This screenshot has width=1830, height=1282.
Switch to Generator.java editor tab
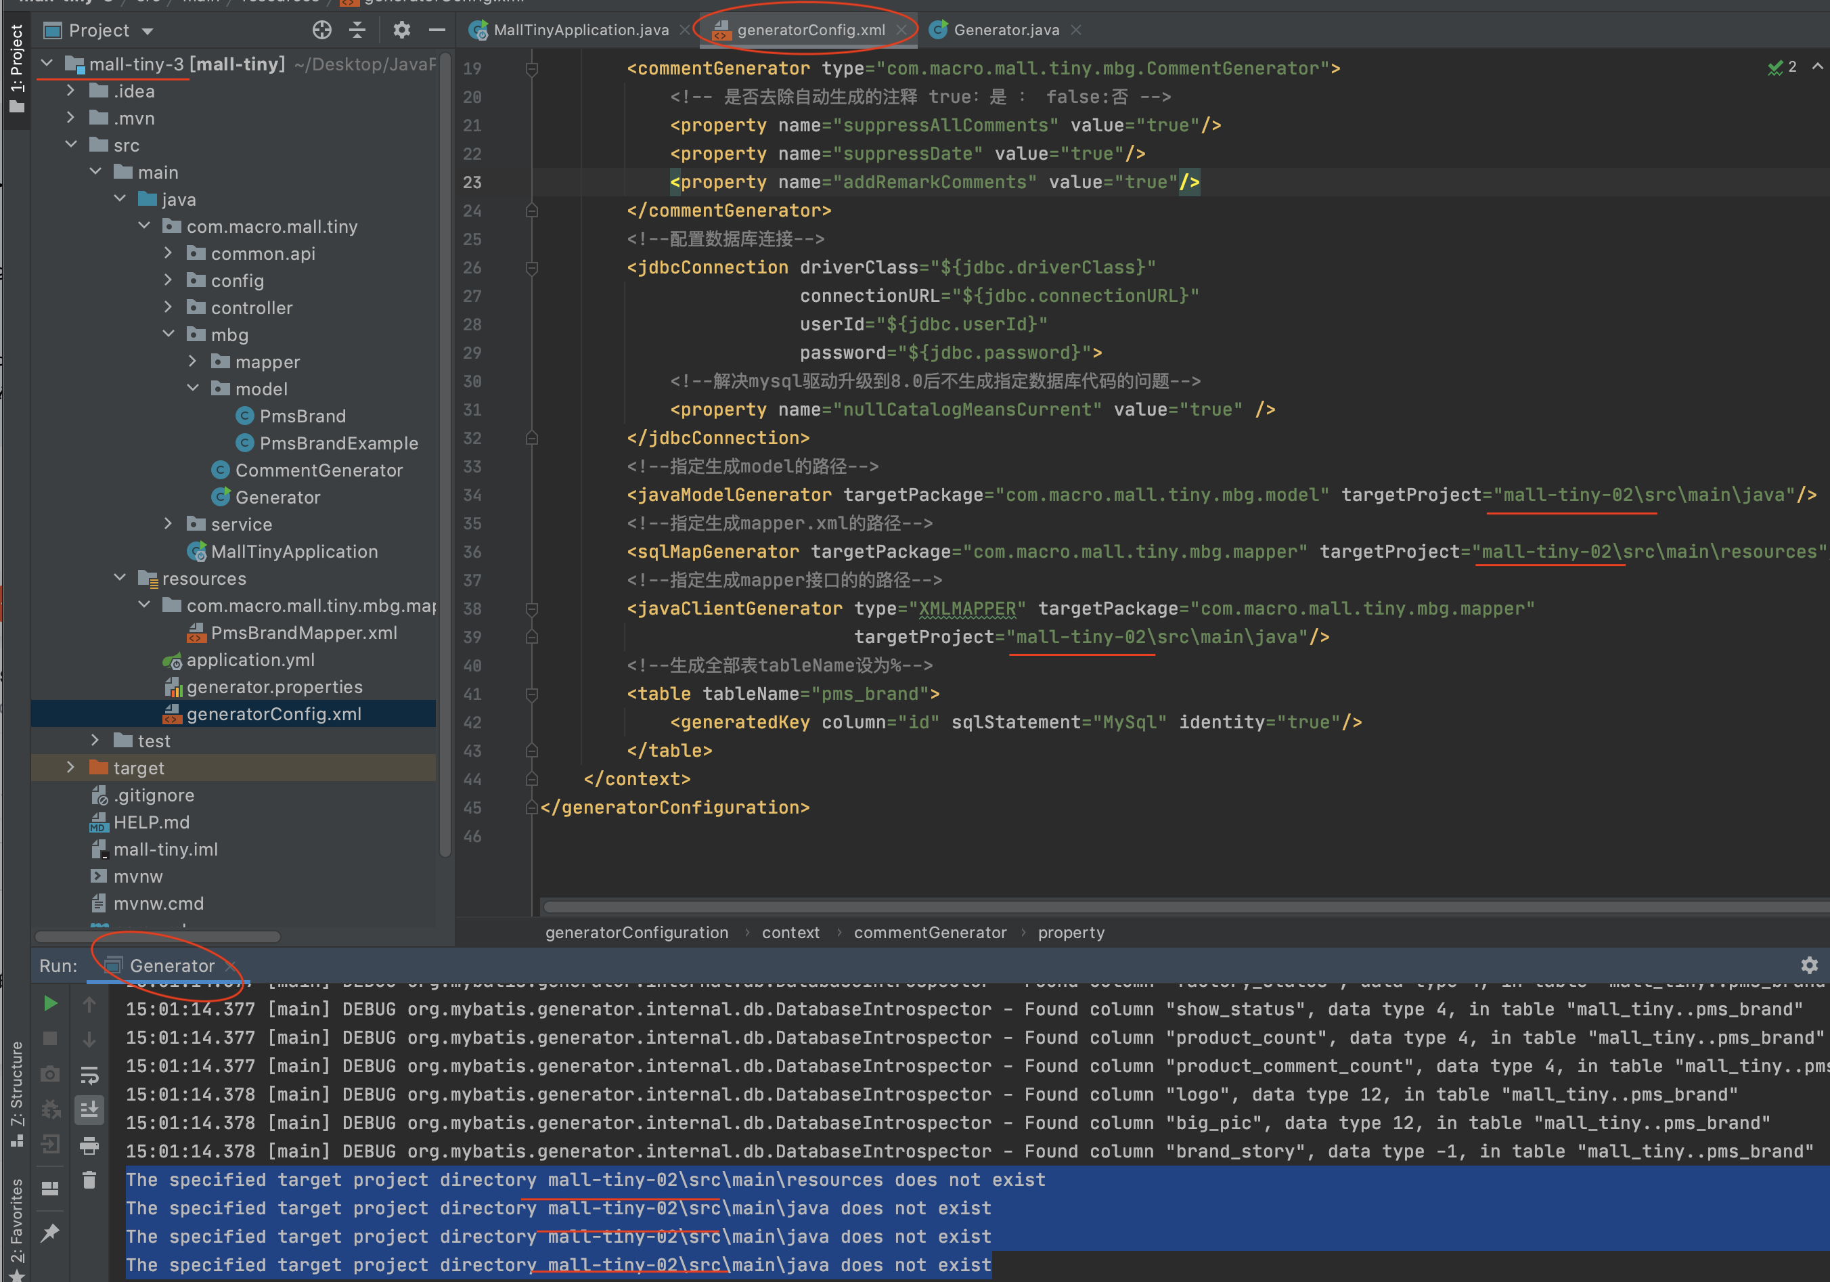click(x=1006, y=30)
